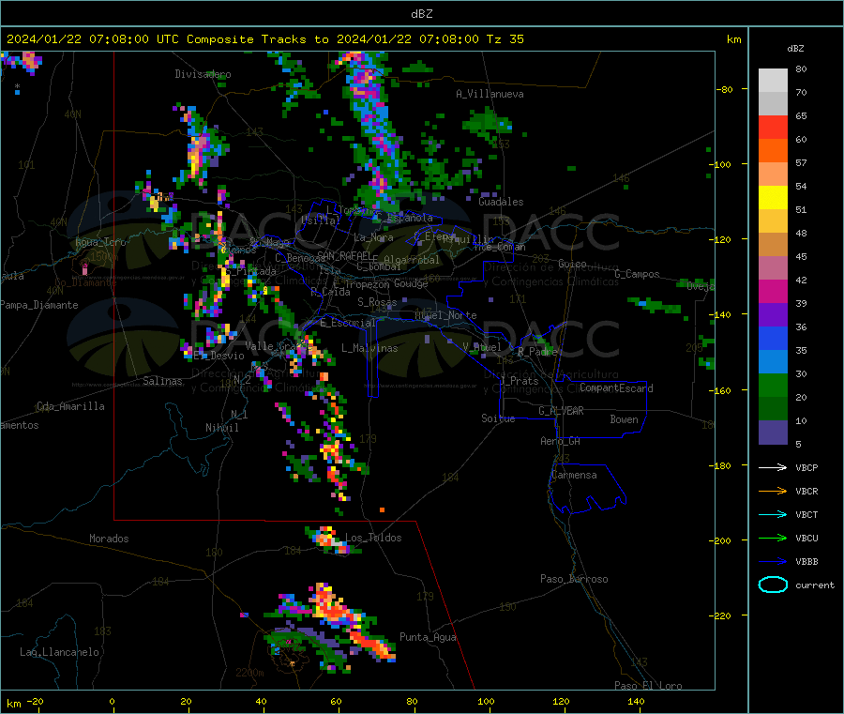Viewport: 844px width, 714px height.
Task: Click the '54' value on the color scale
Action: [801, 187]
